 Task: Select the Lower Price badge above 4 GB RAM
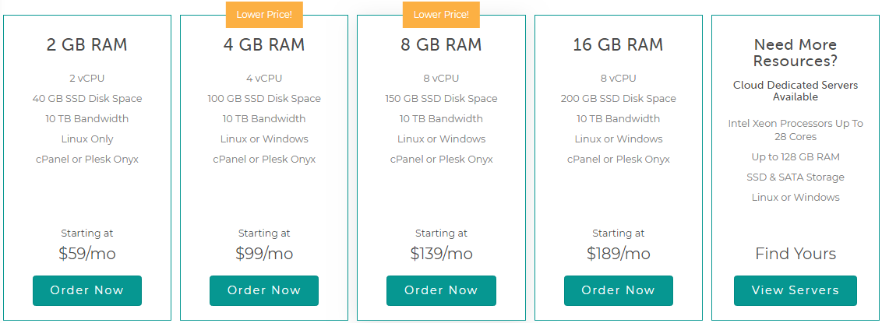point(264,15)
